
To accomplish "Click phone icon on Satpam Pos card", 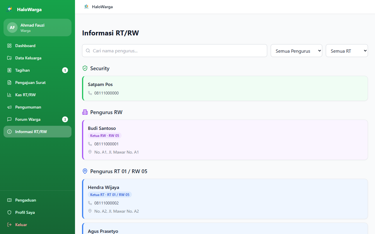I will [90, 93].
